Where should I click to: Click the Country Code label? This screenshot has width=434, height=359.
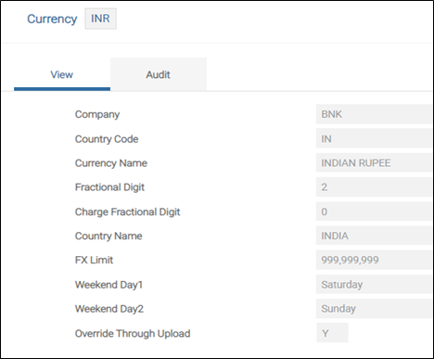(107, 139)
